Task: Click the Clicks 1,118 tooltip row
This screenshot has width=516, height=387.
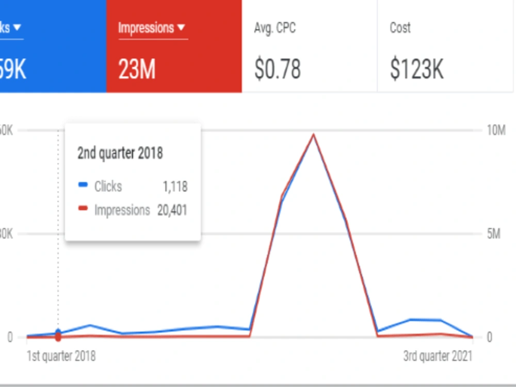Action: [x=133, y=186]
